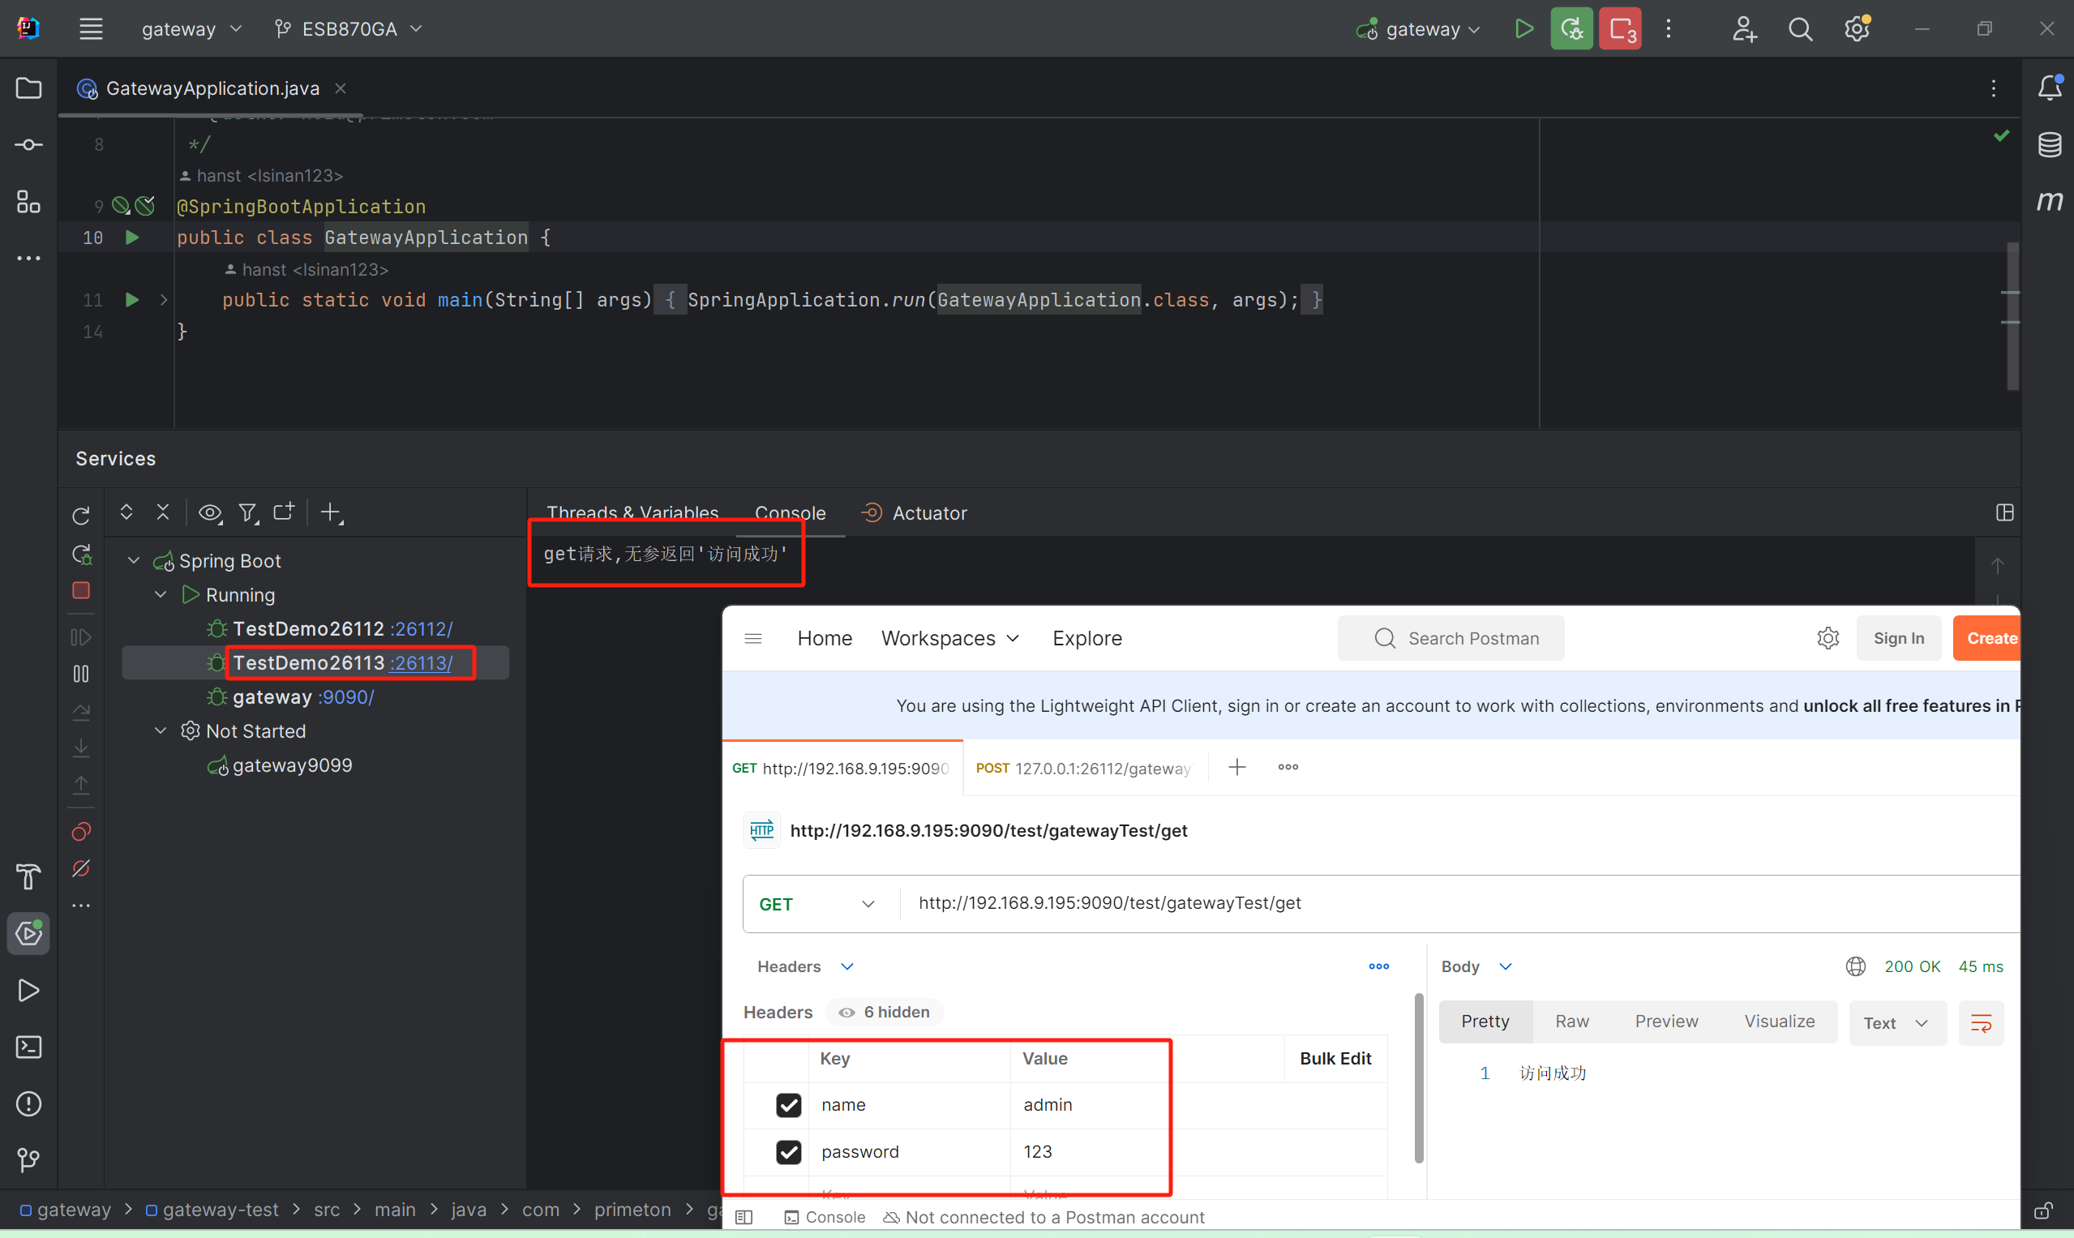Open the ESB870GA branch dropdown
Image resolution: width=2074 pixels, height=1238 pixels.
(349, 29)
